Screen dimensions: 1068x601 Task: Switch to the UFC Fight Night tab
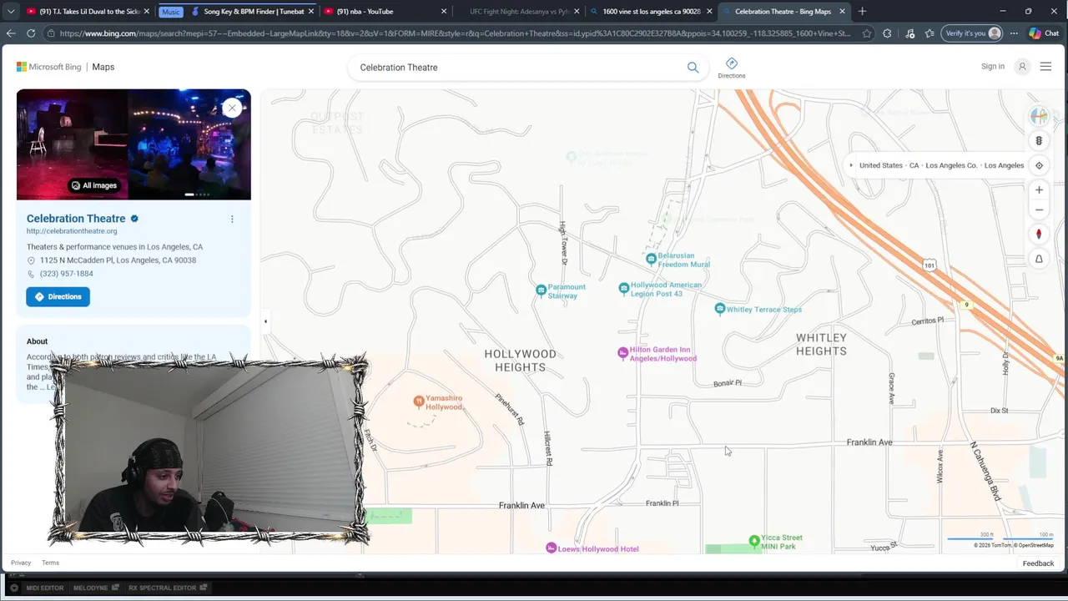519,12
